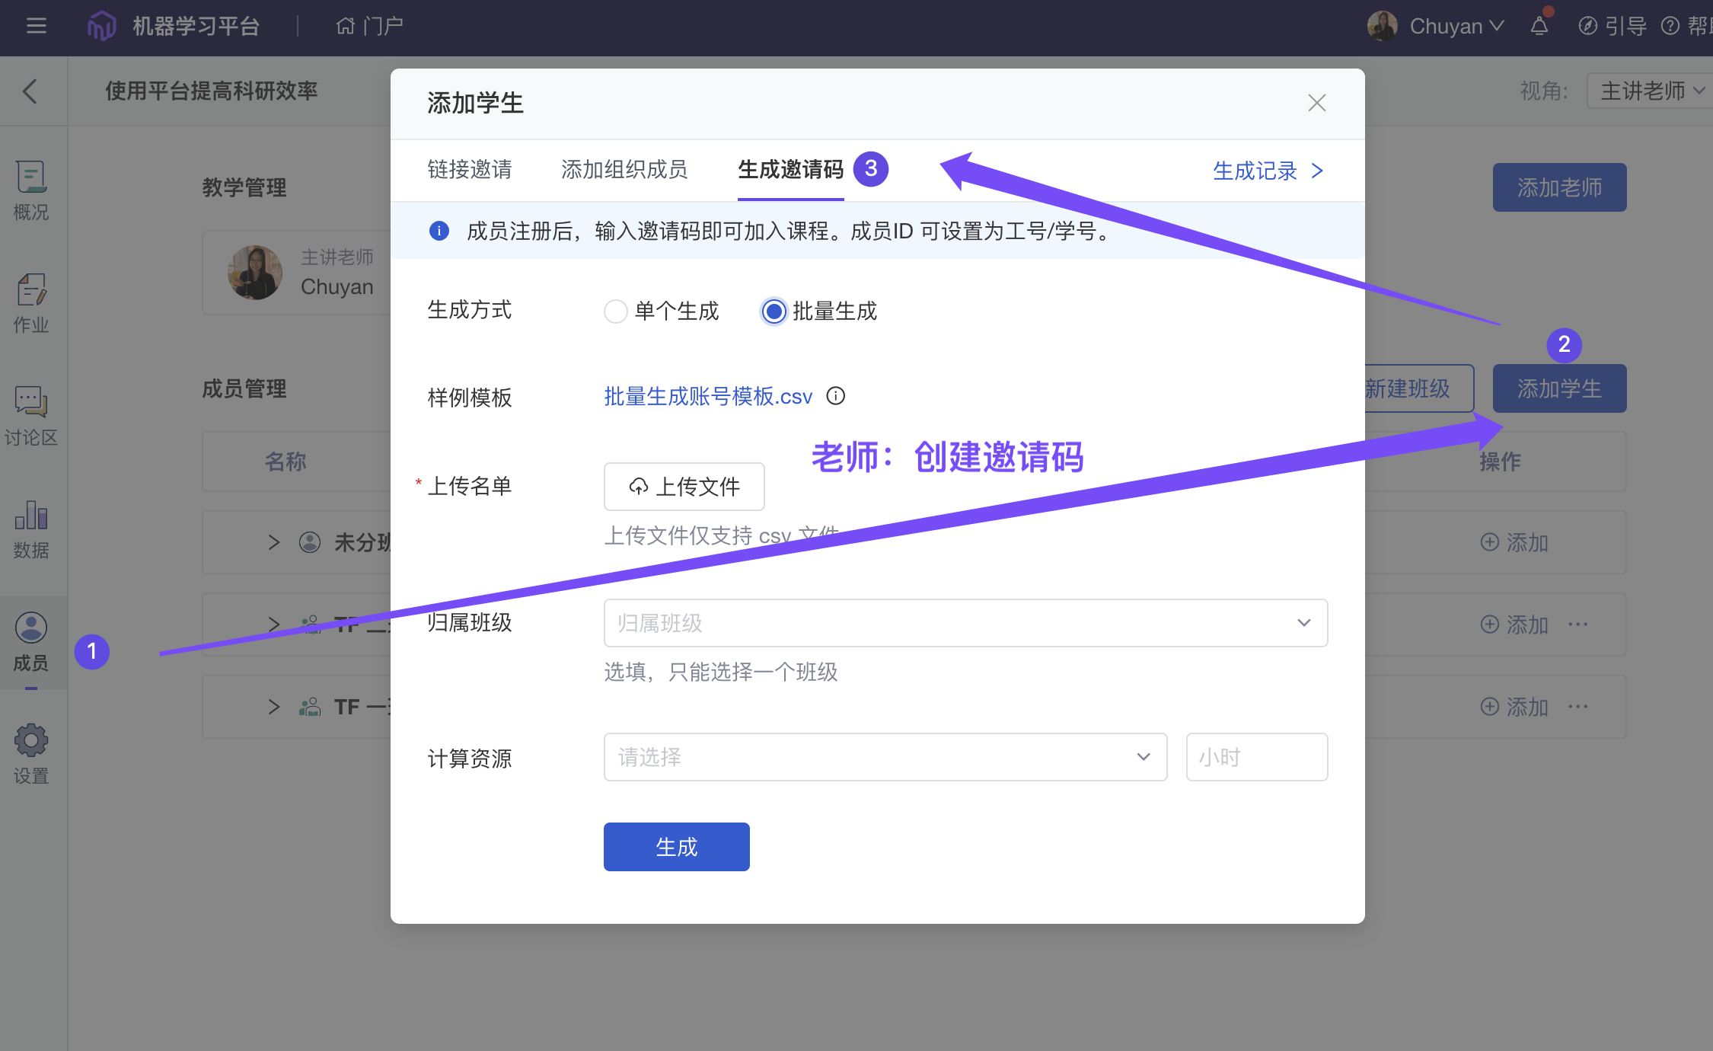Open the 计算资源 请选择 dropdown
The height and width of the screenshot is (1051, 1713).
click(885, 757)
